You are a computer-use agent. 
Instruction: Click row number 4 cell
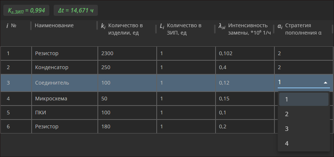(x=16, y=99)
